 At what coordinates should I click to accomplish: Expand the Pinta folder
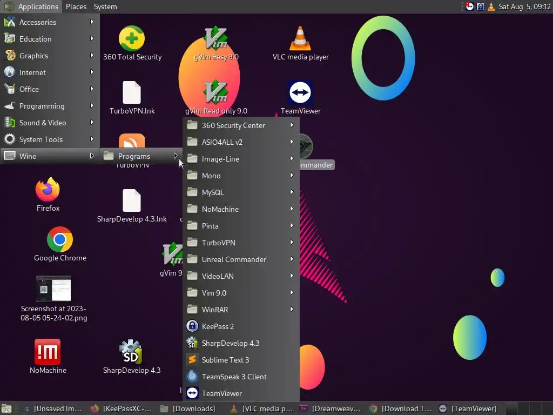point(241,226)
